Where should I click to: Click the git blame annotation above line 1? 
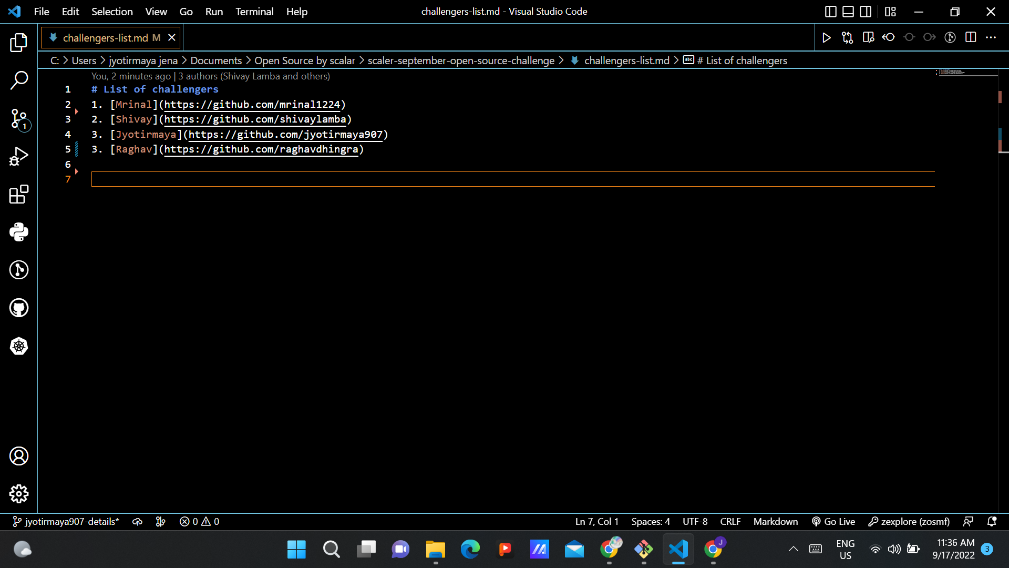click(211, 76)
